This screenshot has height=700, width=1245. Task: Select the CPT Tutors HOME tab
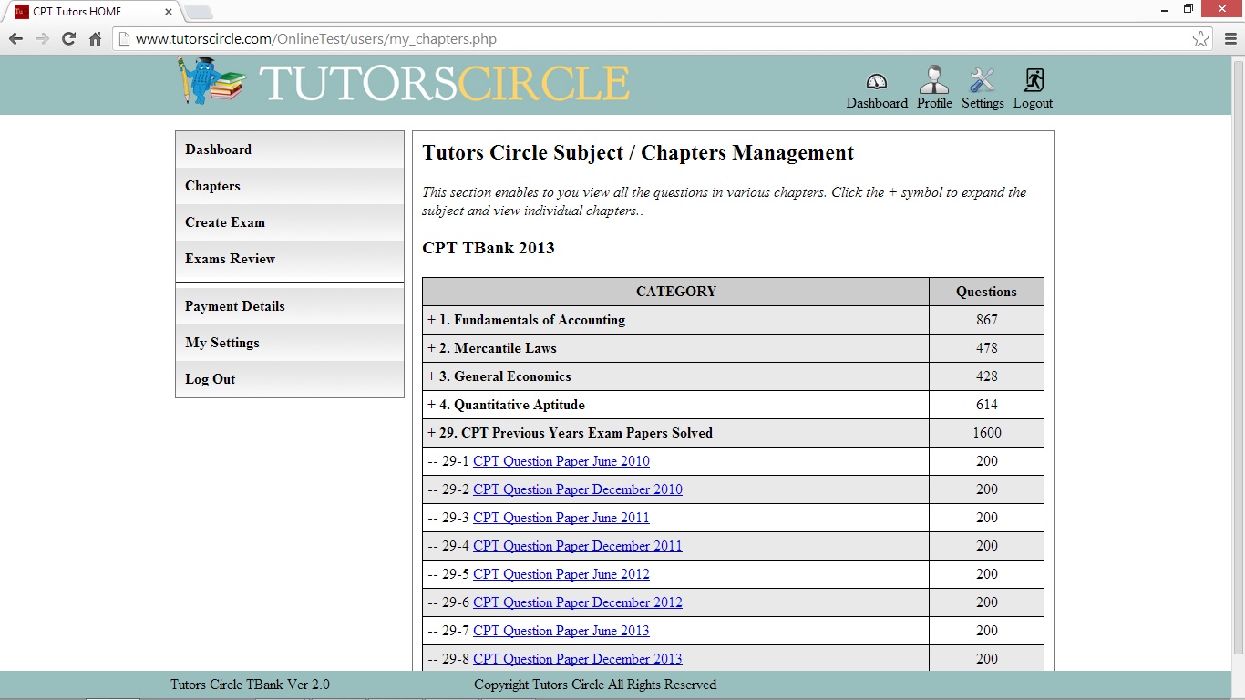[91, 12]
